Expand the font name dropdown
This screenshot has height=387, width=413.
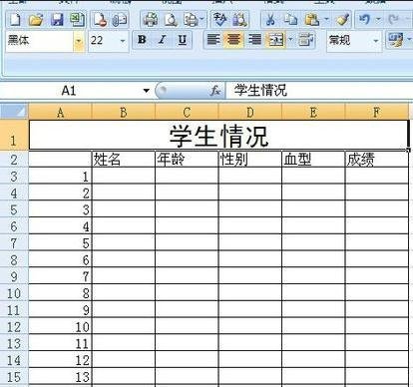79,41
